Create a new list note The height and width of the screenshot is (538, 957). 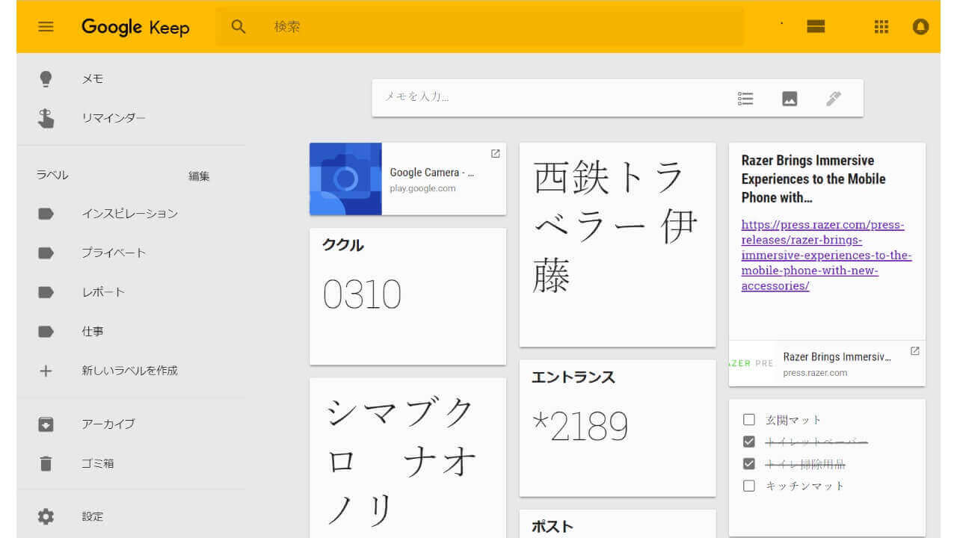click(745, 99)
